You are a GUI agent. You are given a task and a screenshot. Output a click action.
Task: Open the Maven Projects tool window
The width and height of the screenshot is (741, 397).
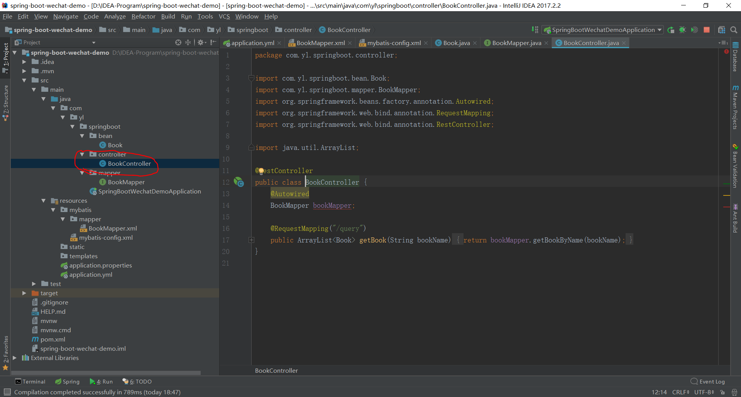(735, 108)
